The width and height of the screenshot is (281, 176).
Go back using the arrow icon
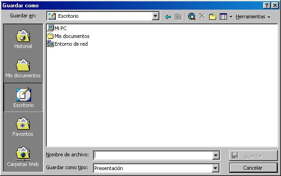coord(168,17)
